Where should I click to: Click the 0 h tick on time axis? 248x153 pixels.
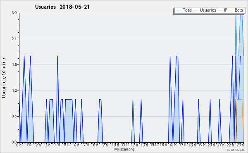(x=19, y=145)
